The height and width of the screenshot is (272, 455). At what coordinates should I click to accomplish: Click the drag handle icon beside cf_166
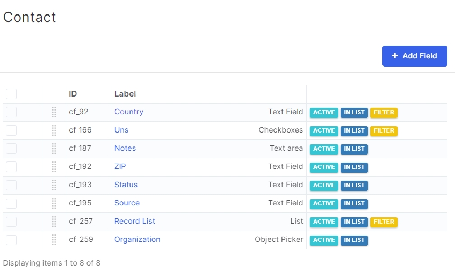(54, 130)
